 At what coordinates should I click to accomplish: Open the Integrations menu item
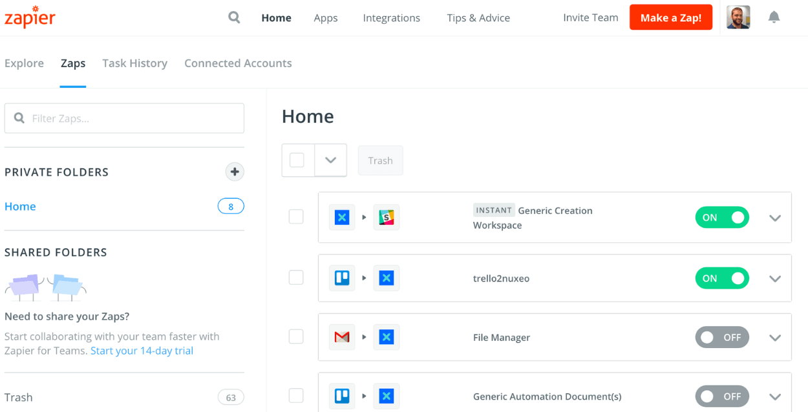pos(392,18)
